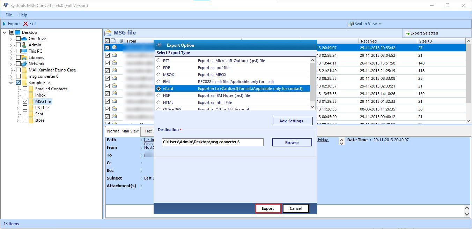Click the MAil Xaminer Demo Case folder icon
The image size is (472, 229).
coord(24,70)
